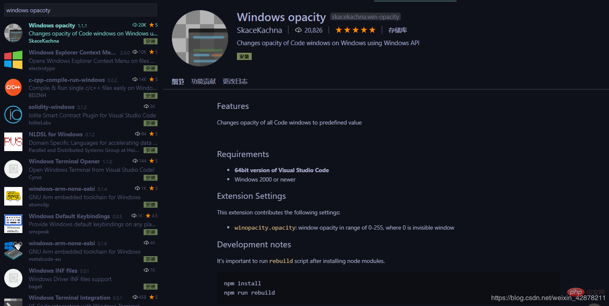Click publisher name 'Cyrus' in the list

coord(35,177)
